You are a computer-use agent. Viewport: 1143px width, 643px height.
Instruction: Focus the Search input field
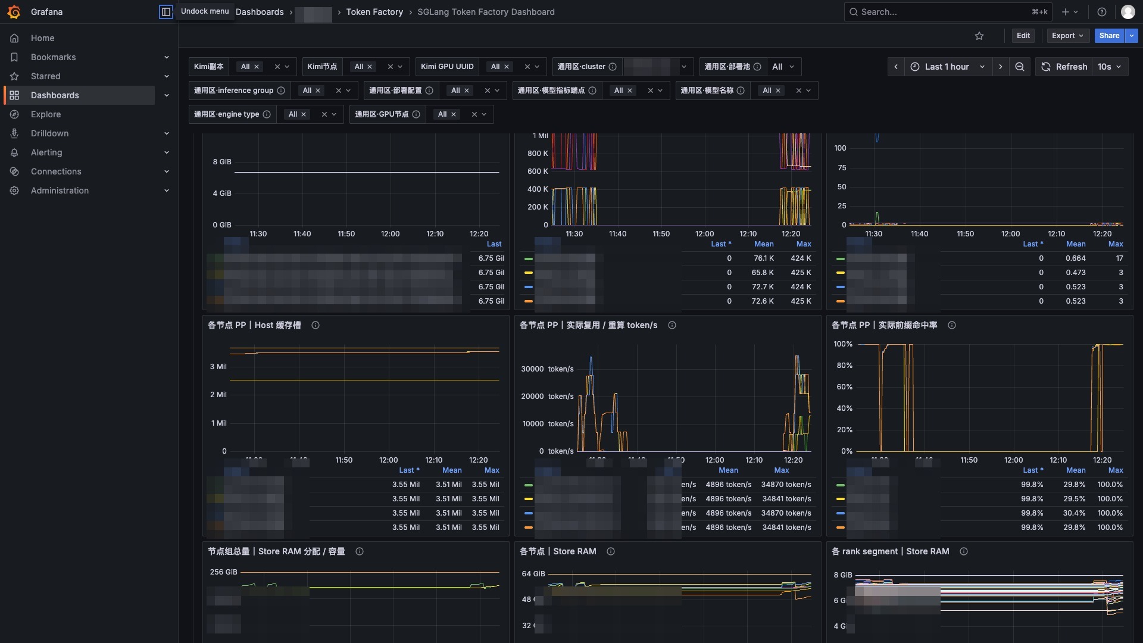(948, 12)
